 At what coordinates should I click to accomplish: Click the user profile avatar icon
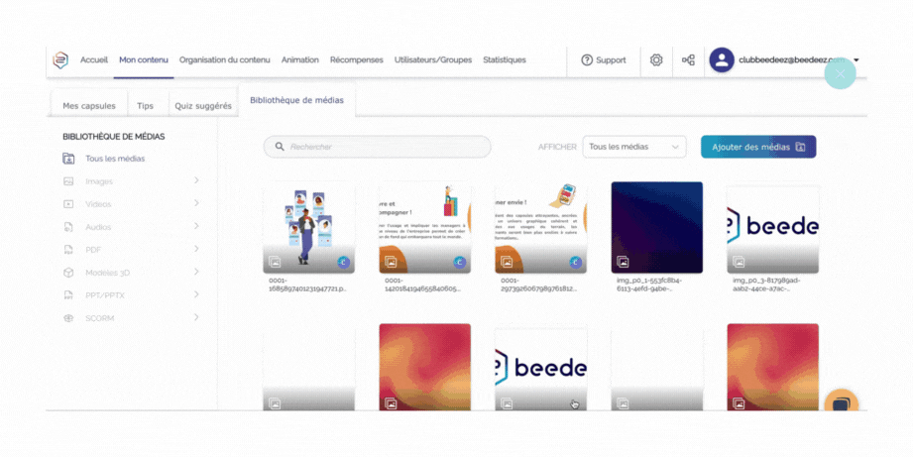pyautogui.click(x=722, y=60)
